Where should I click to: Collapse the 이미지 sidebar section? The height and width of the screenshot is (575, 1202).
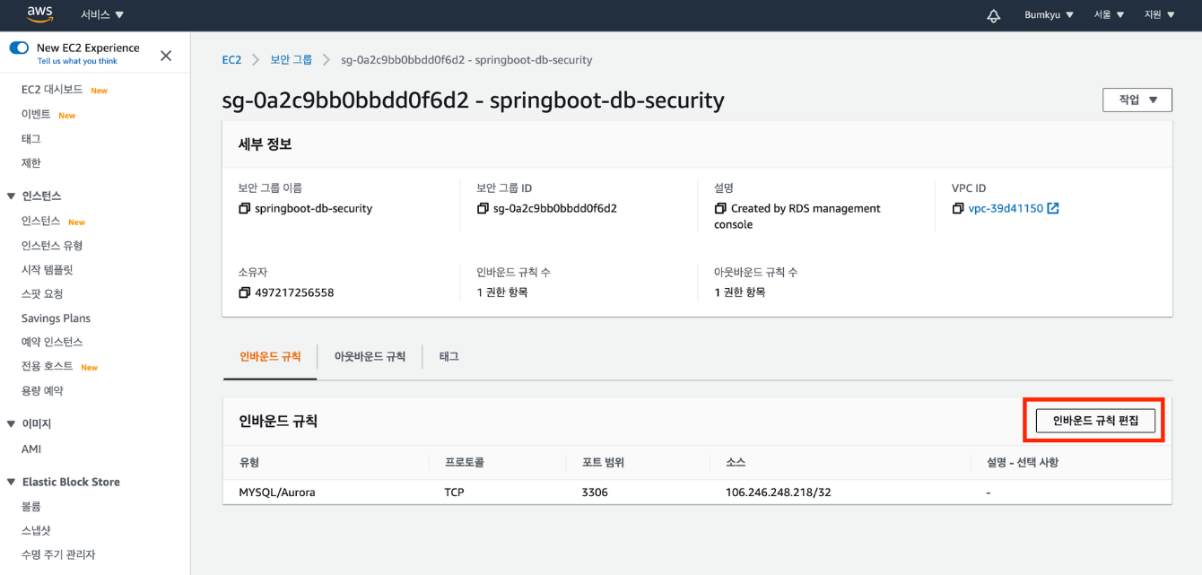pyautogui.click(x=11, y=423)
